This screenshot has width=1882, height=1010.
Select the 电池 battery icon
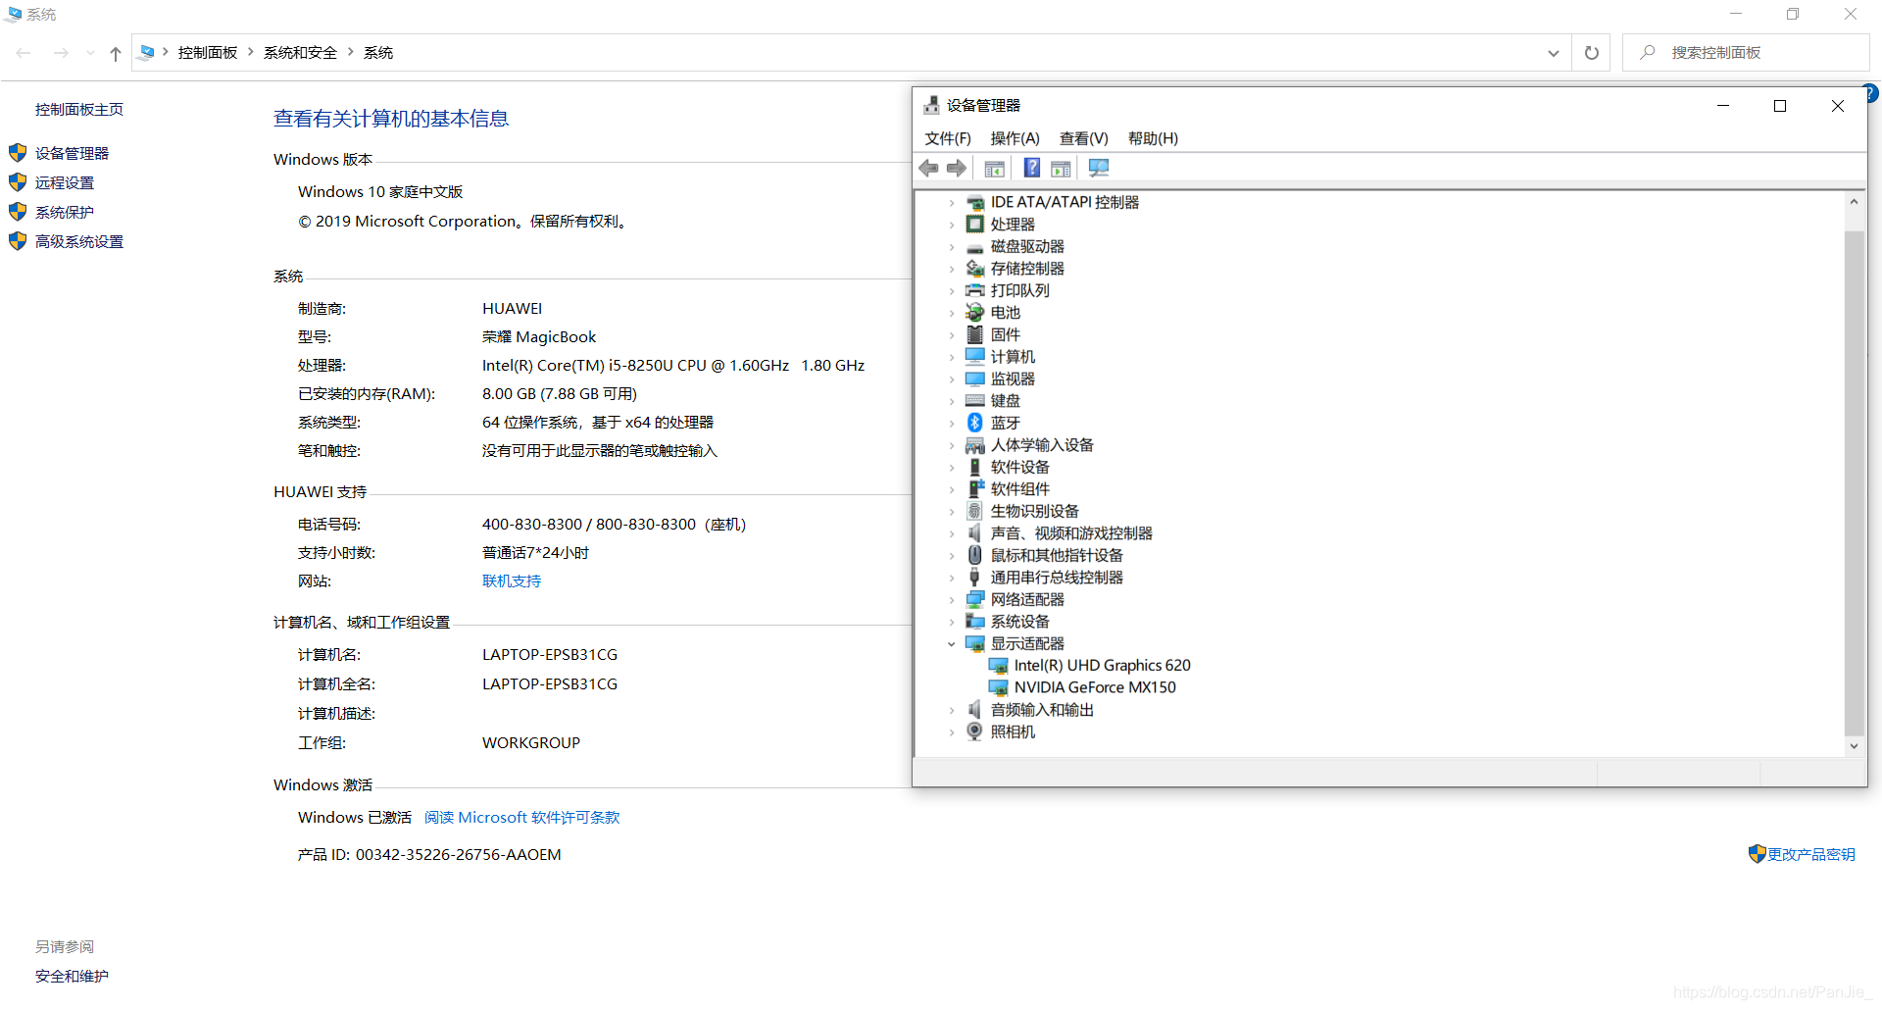[974, 313]
